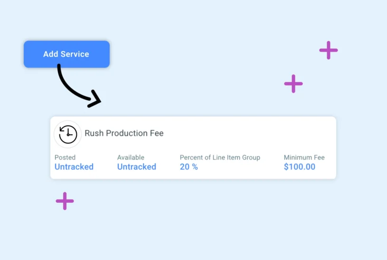Click the purple plus below the service card
387x260 pixels.
pos(65,201)
